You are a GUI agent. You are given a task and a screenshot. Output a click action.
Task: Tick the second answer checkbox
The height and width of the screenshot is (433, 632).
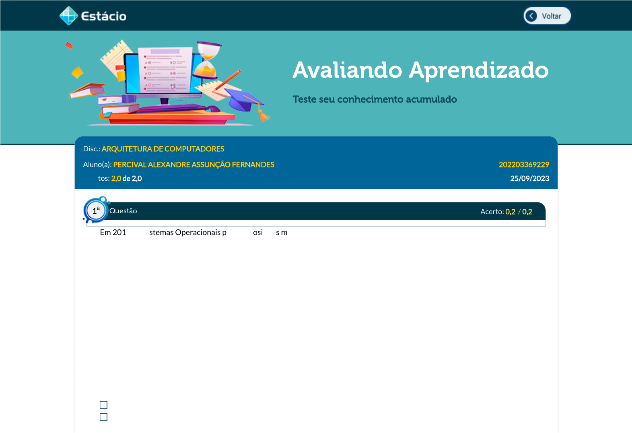point(103,417)
